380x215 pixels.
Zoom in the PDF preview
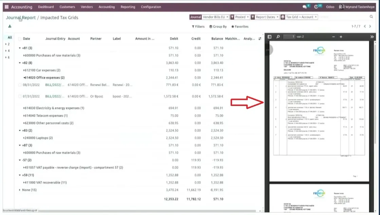[x=341, y=37]
